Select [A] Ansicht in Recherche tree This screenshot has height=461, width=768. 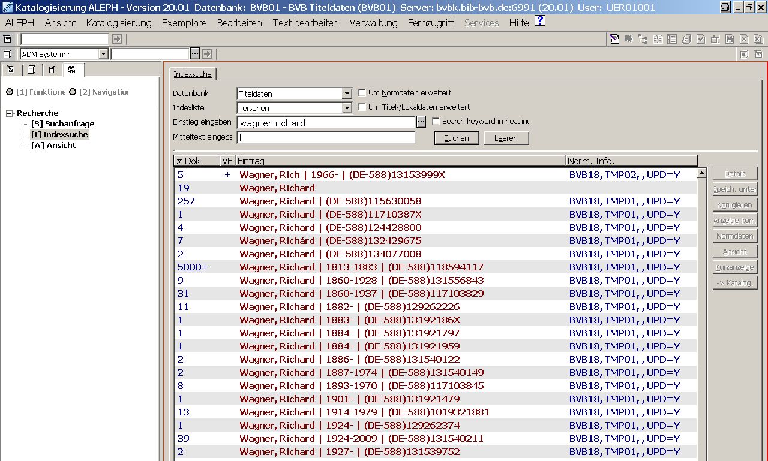(53, 145)
